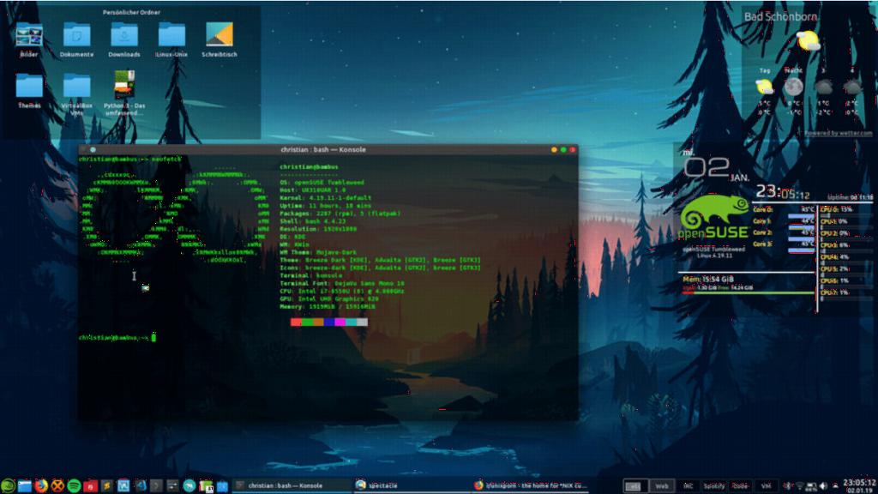Click the 'OS: openSUSE Tumbleweed' terminal line
This screenshot has width=878, height=494.
click(x=322, y=183)
